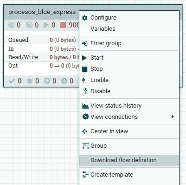Click the transmitting ports status icon
This screenshot has height=185, width=186.
11,25
